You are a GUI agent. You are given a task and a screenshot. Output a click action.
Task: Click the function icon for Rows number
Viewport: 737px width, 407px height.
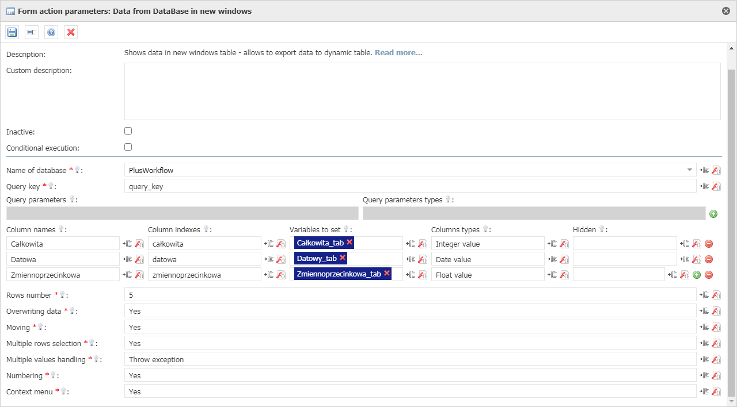coord(716,295)
